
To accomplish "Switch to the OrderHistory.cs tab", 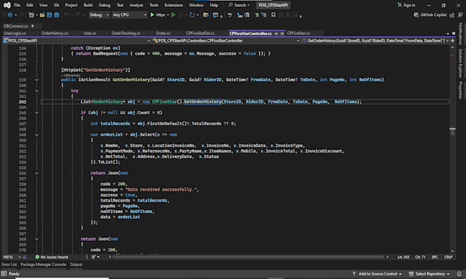I will click(x=55, y=34).
